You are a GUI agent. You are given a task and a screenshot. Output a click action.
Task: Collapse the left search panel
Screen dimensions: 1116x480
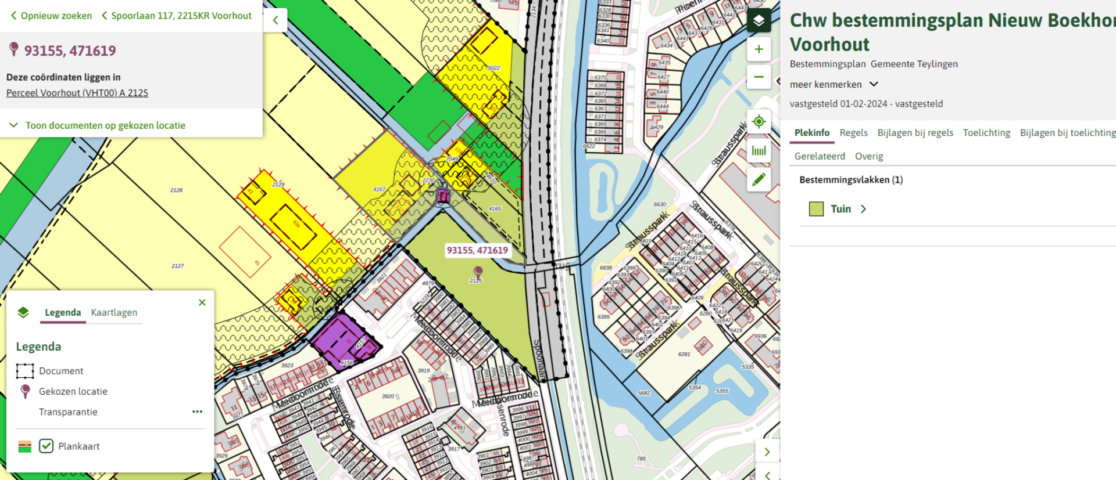(x=276, y=20)
